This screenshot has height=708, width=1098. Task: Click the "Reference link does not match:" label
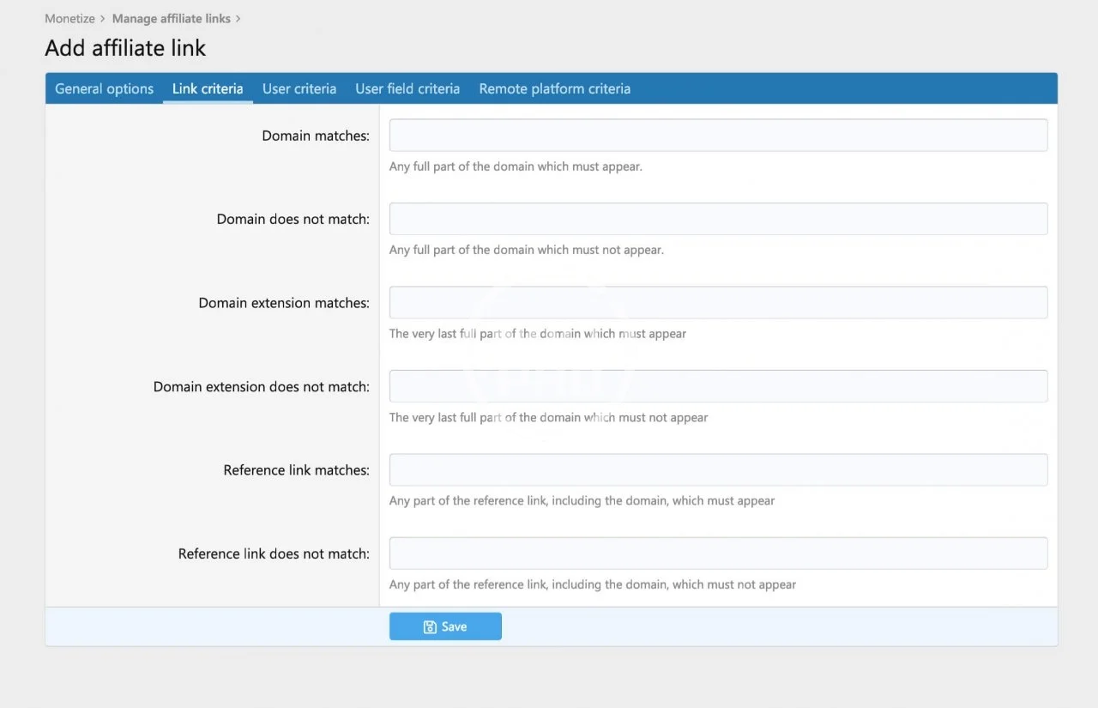point(274,554)
